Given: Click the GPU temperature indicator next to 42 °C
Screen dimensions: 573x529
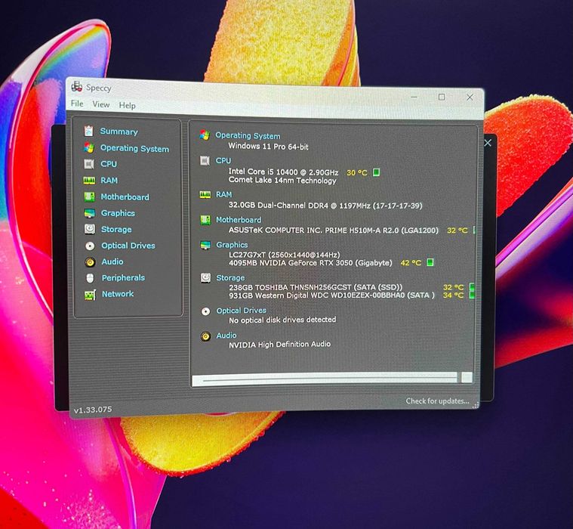Looking at the screenshot, I should (430, 262).
